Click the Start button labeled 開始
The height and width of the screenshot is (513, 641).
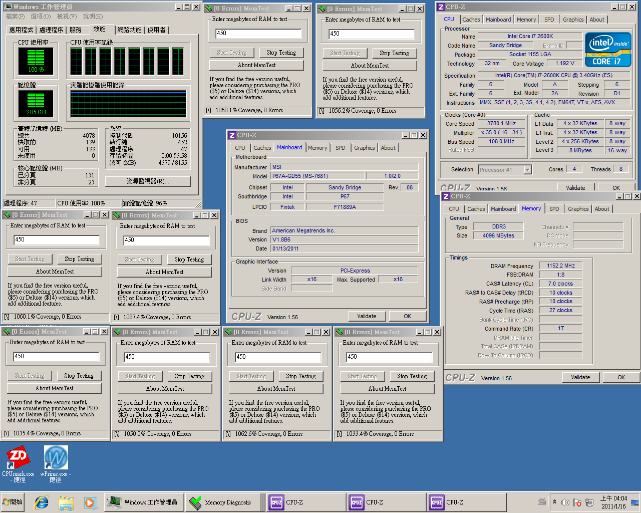[x=13, y=502]
